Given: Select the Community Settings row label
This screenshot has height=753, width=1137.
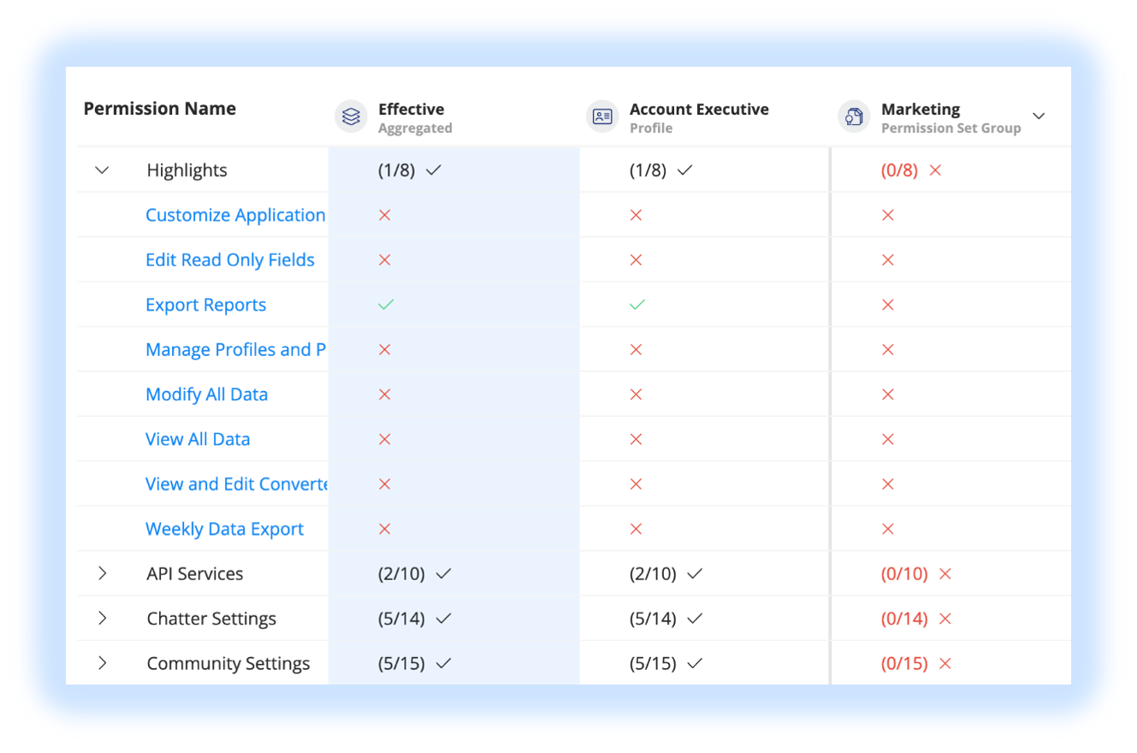Looking at the screenshot, I should coord(228,662).
